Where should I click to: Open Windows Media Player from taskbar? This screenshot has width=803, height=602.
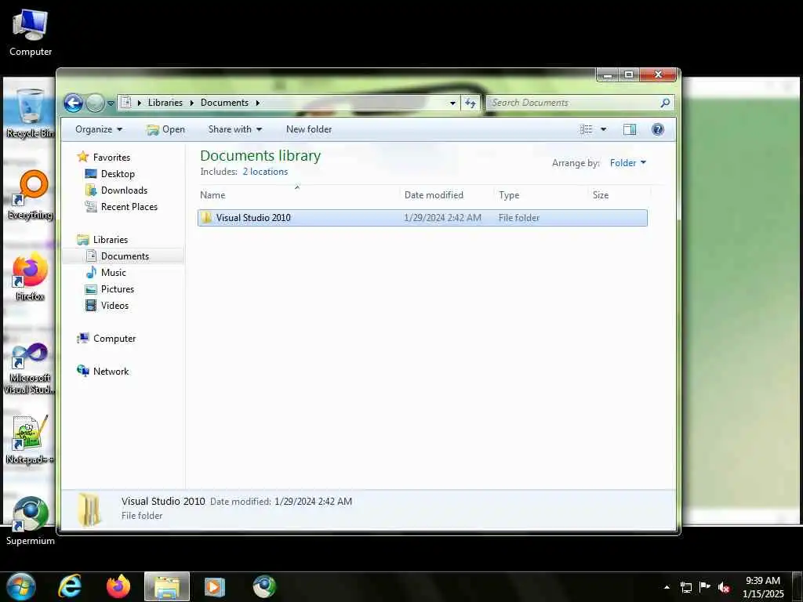pyautogui.click(x=215, y=586)
